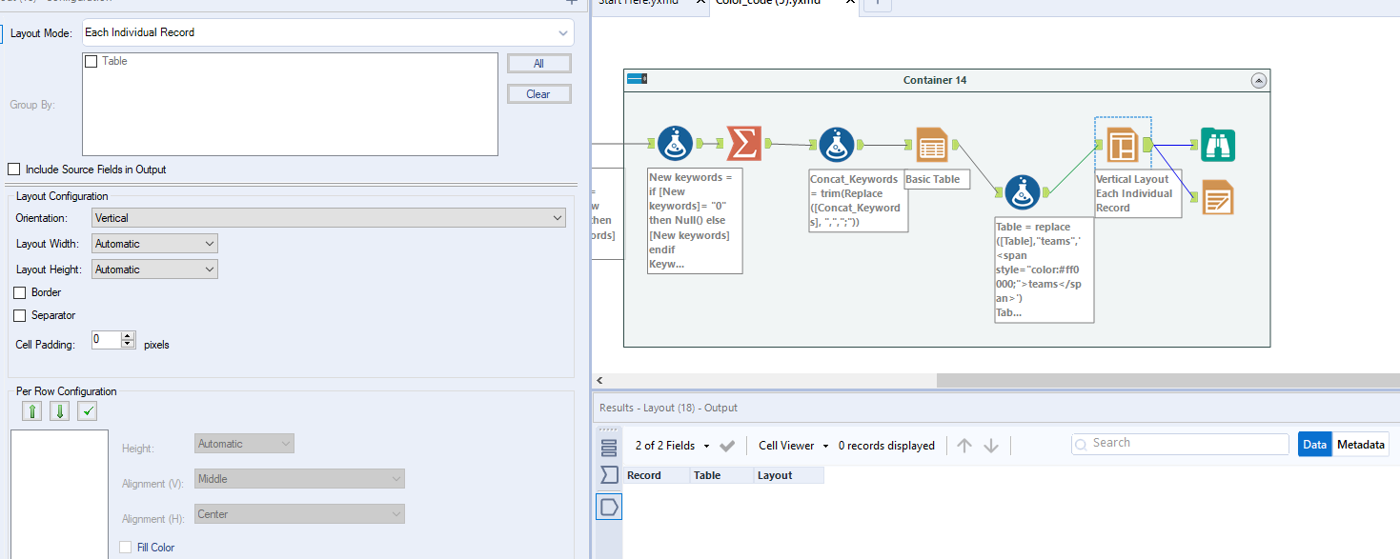
Task: Collapse Container 14 using its chevron
Action: [x=1259, y=80]
